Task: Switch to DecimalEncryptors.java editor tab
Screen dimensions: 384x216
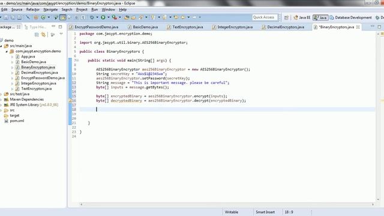Action: coord(283,27)
